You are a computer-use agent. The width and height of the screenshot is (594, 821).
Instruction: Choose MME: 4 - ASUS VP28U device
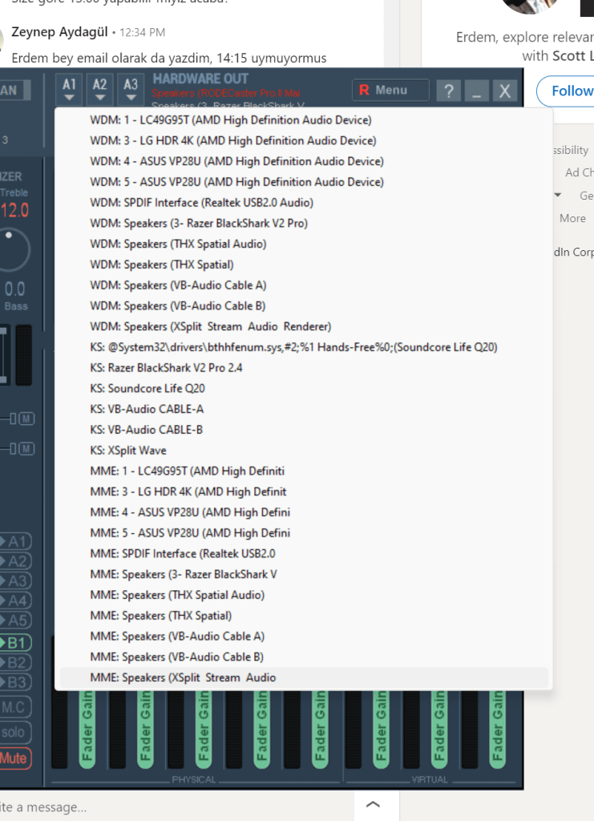click(304, 512)
